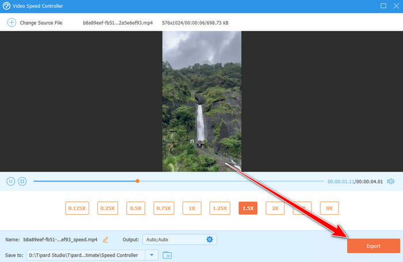Maximize the Video Speed Controller window
The width and height of the screenshot is (403, 262).
pyautogui.click(x=383, y=6)
